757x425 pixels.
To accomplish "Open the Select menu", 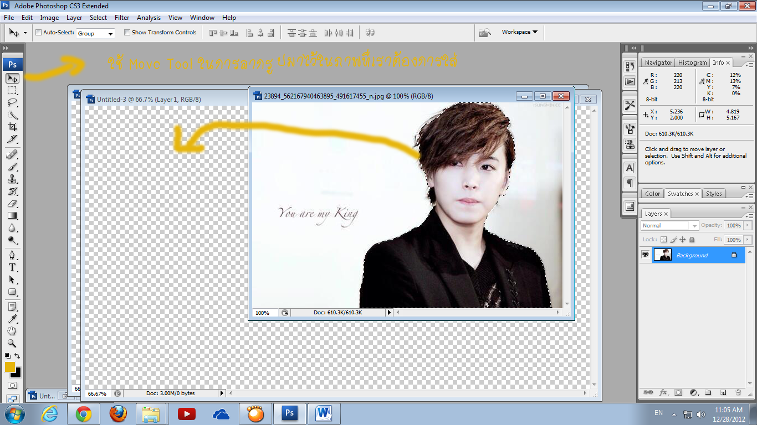I will 98,18.
